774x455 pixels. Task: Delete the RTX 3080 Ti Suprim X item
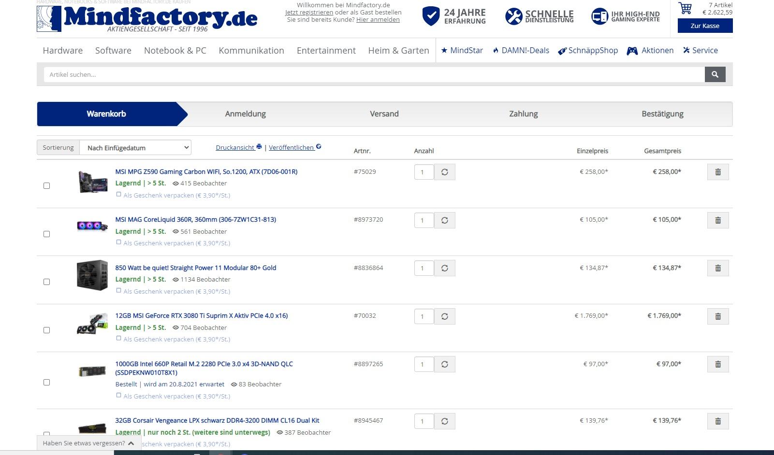[718, 316]
